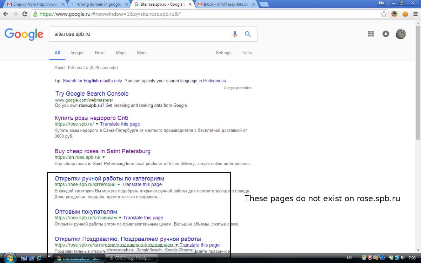421x263 pixels.
Task: Translate this page for категории result
Action: 142,184
